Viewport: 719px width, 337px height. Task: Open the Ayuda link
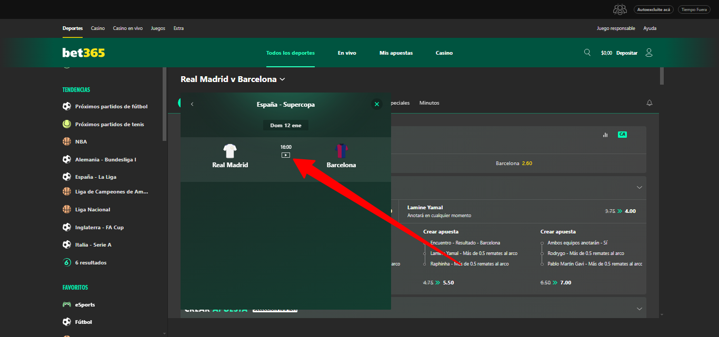(650, 28)
